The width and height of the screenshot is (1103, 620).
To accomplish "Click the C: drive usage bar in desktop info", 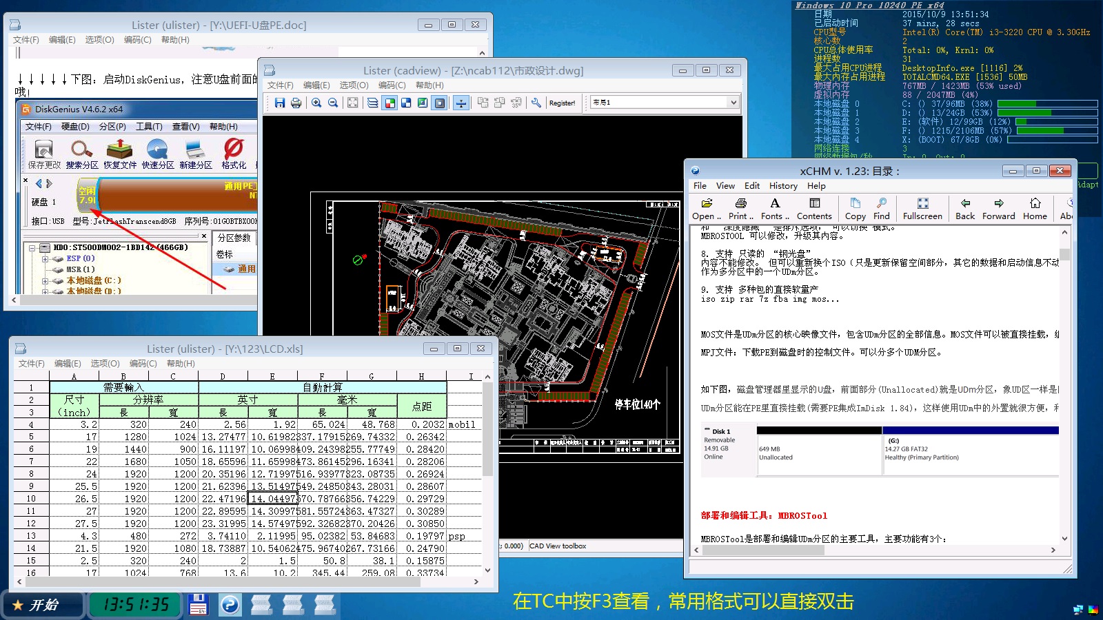I will tap(1047, 104).
